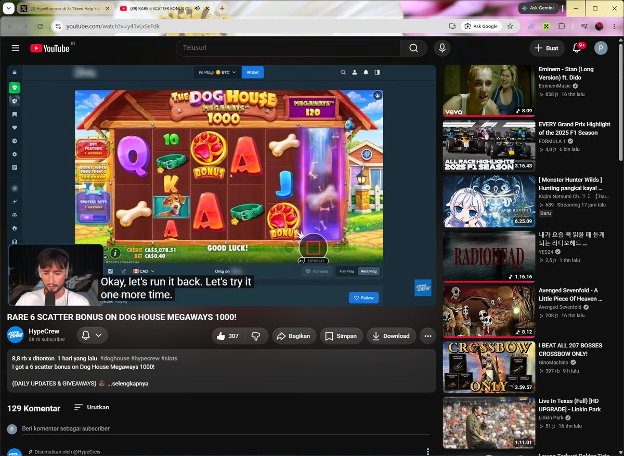624x456 pixels.
Task: Open the feather extension icon
Action: (532, 26)
